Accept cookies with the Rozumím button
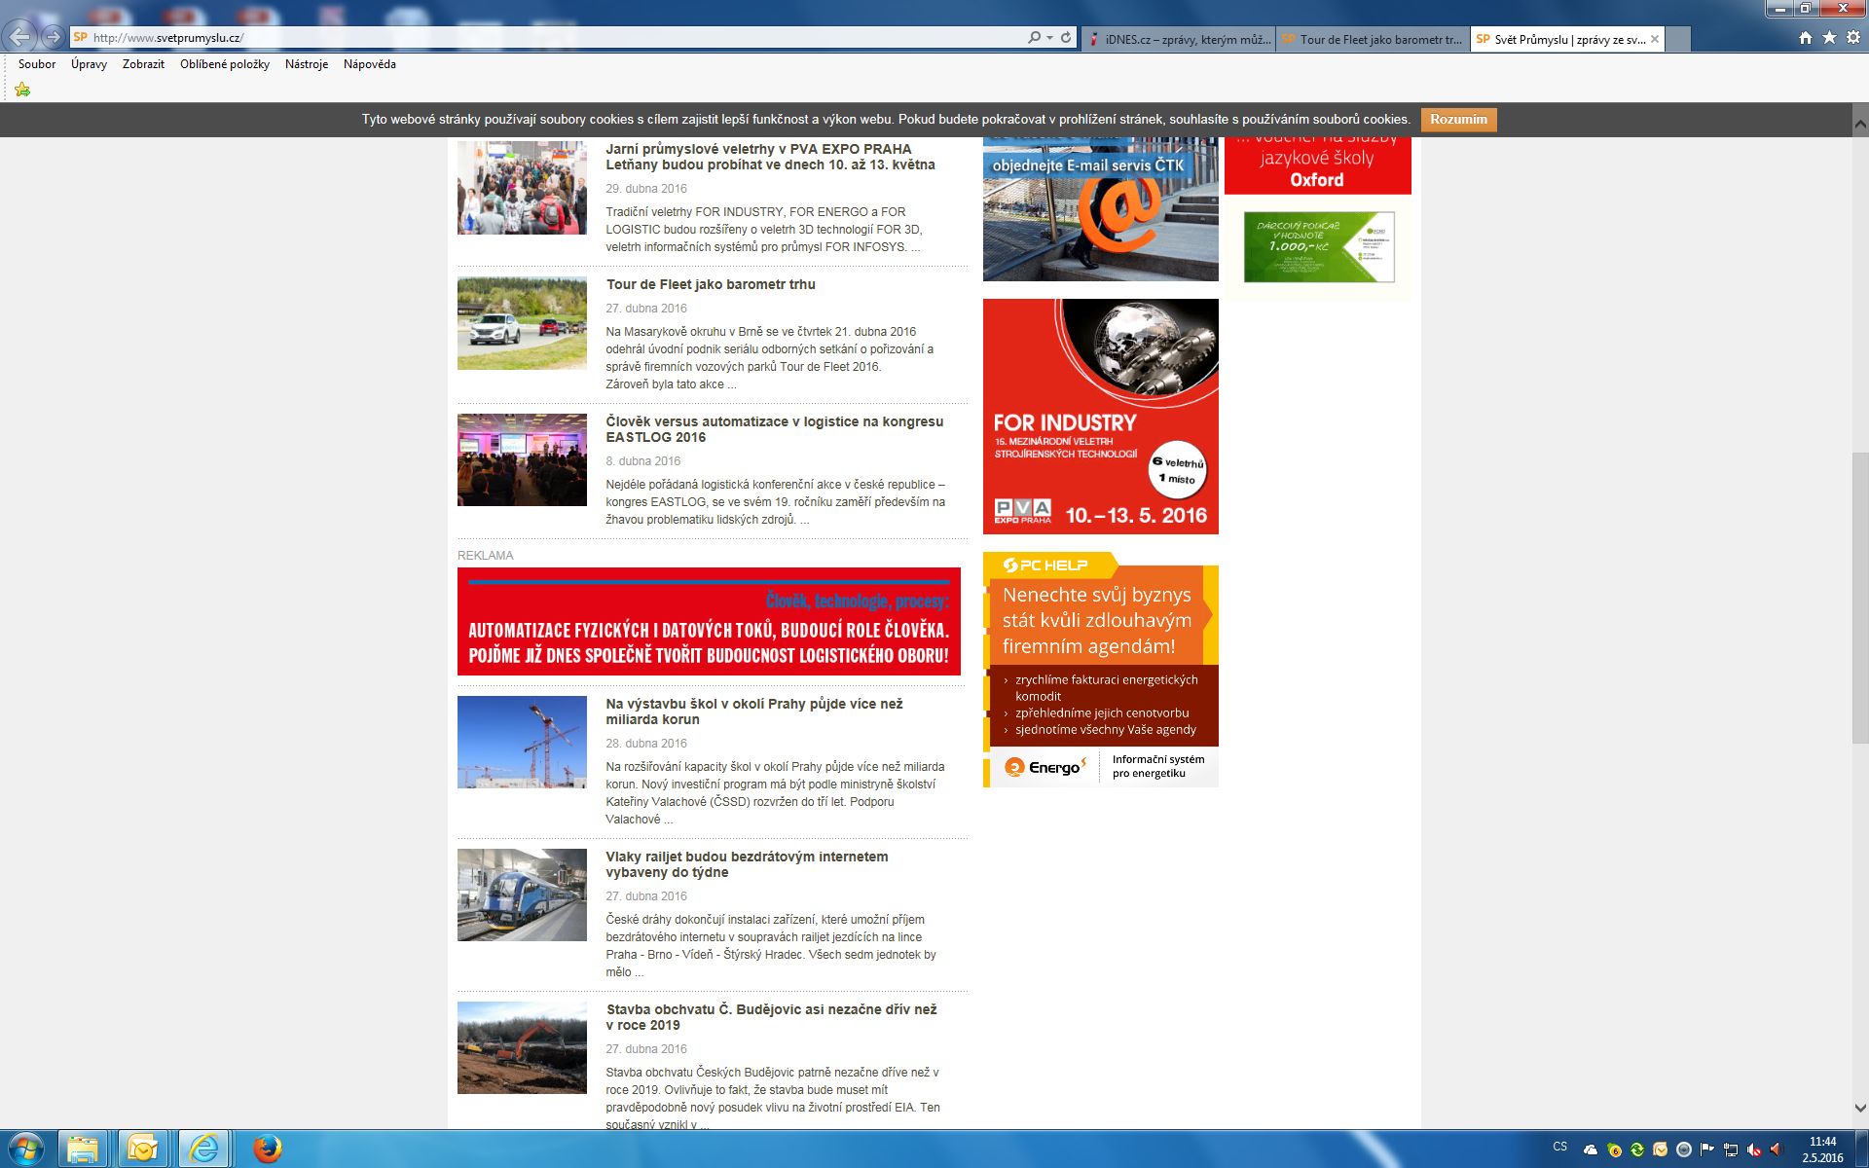 point(1458,120)
